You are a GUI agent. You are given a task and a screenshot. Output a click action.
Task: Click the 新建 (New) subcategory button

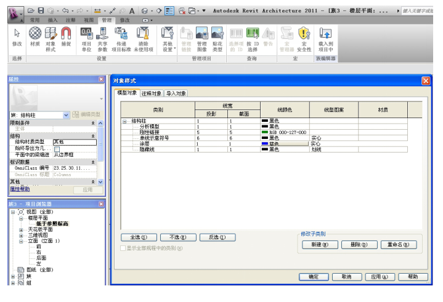(320, 244)
